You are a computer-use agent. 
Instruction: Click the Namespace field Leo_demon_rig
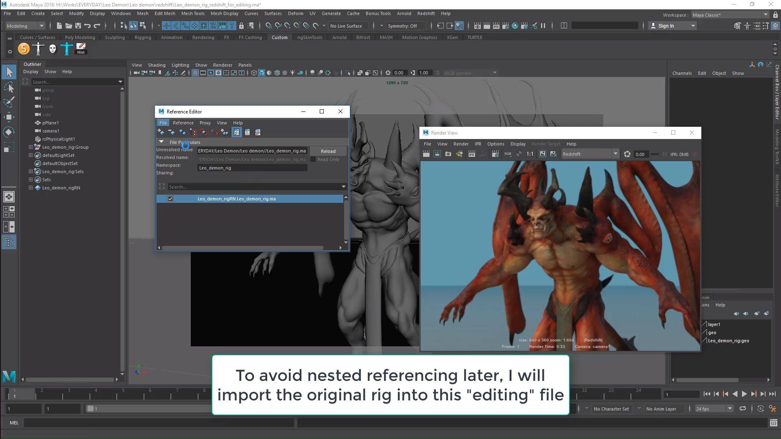click(252, 168)
